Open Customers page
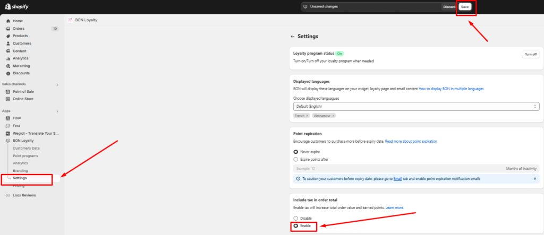 [x=22, y=43]
